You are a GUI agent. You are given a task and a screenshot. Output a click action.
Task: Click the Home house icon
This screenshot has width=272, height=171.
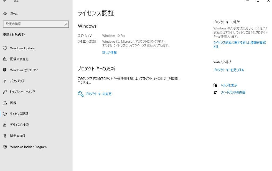5,13
